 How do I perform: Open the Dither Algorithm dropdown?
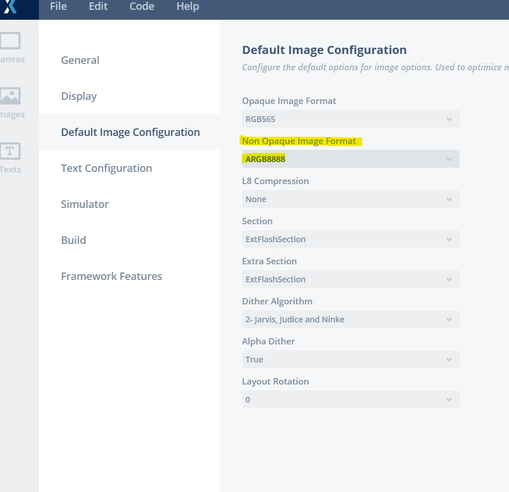351,319
